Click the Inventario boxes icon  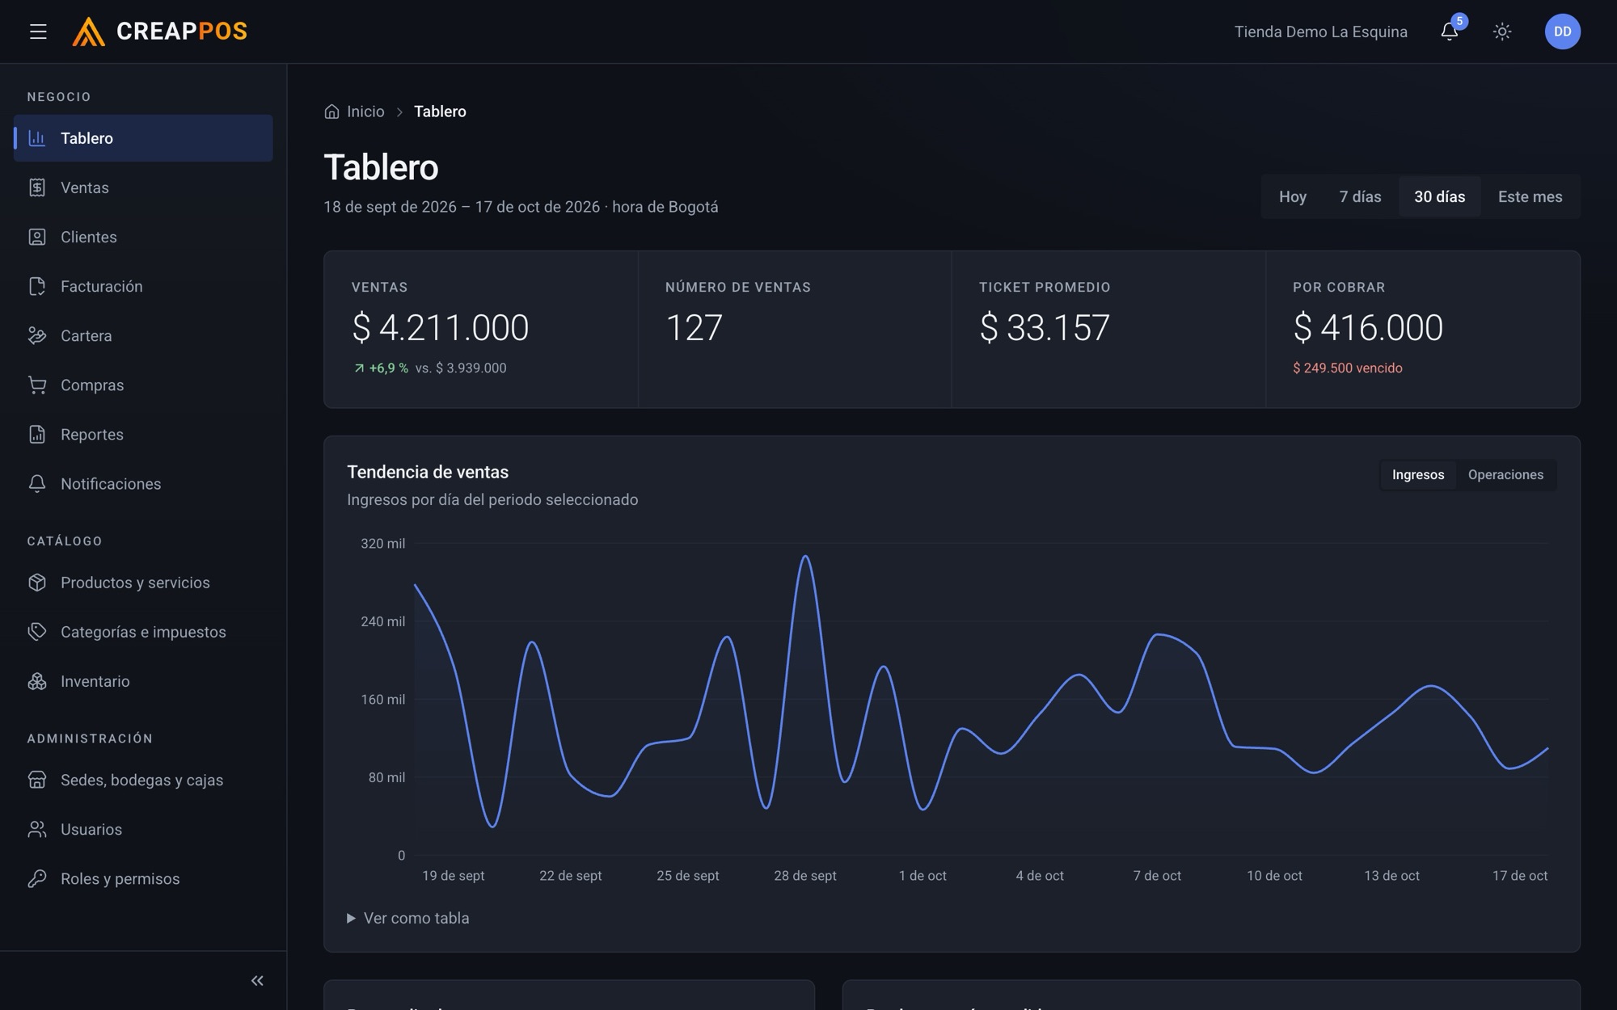click(37, 681)
